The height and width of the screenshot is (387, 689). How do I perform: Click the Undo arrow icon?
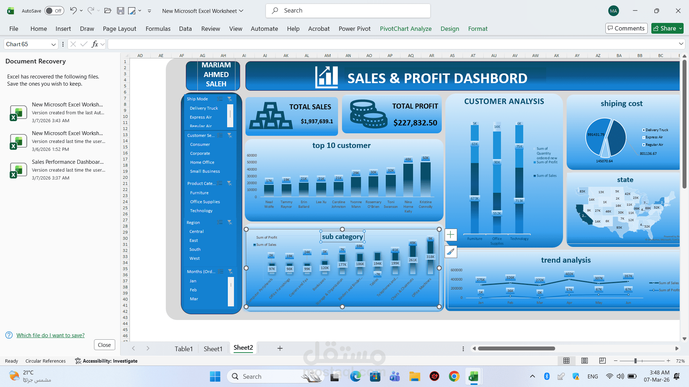pos(73,11)
